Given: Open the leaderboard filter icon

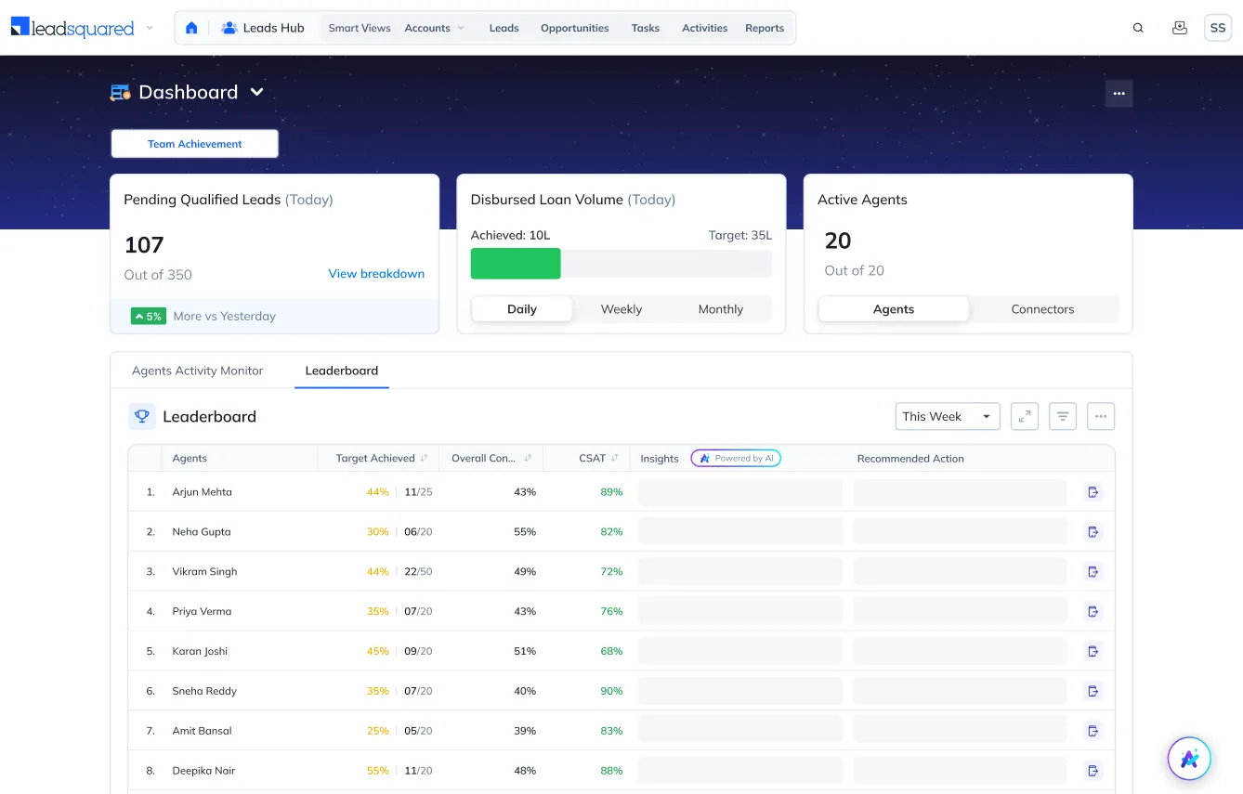Looking at the screenshot, I should 1062,417.
